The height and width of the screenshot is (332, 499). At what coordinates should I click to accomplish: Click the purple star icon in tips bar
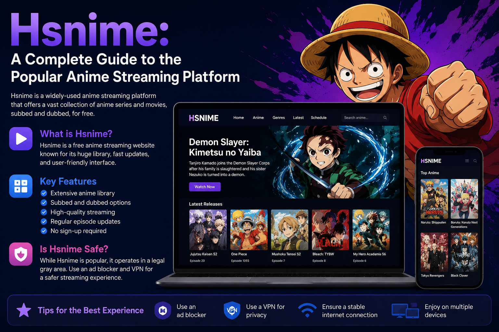click(x=24, y=310)
